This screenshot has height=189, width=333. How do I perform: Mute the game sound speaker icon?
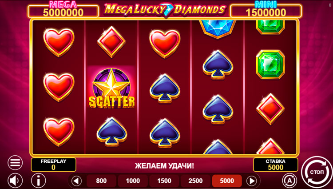[15, 181]
